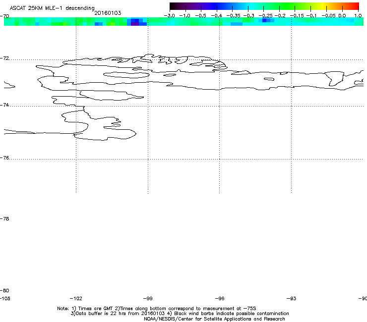Click the longitude label -93
367x322 pixels.
[x=292, y=298]
